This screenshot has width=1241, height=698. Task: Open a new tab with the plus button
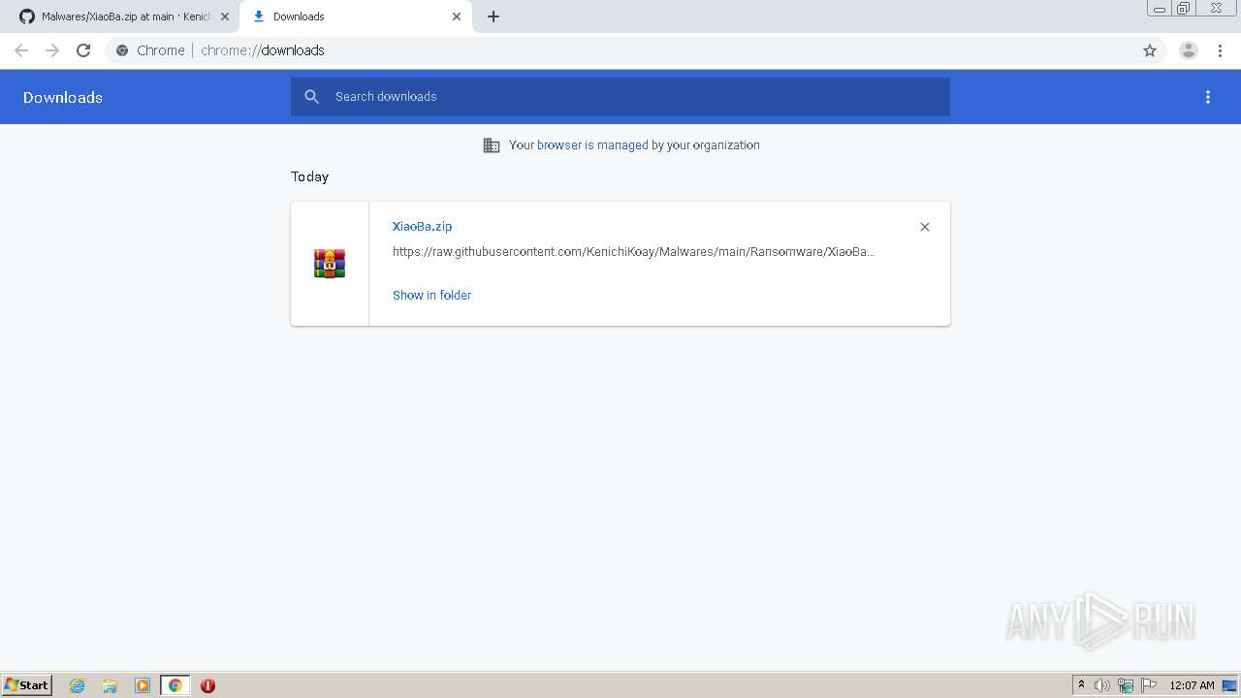493,16
